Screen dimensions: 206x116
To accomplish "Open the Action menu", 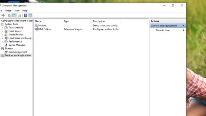I will click(8, 11).
